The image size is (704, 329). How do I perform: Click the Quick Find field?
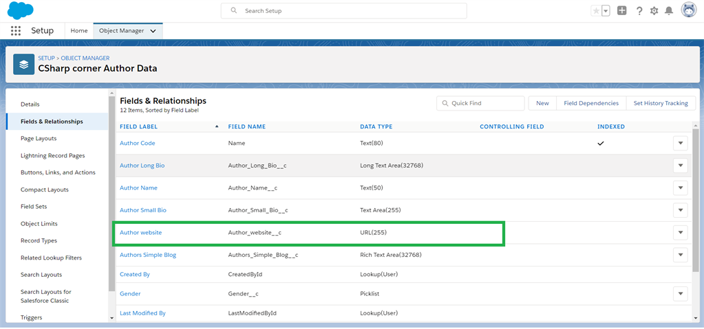[x=480, y=103]
